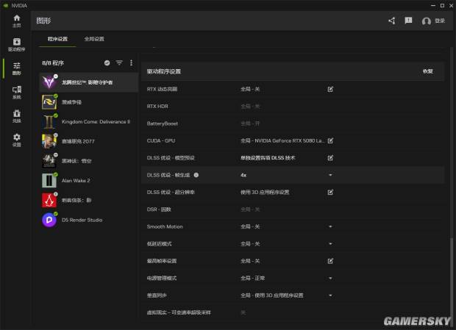
Task: Click the Alan Wake 2 title text
Action: coord(76,180)
